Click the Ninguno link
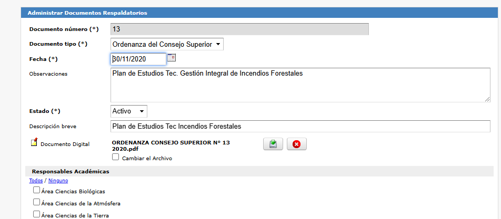 point(58,181)
